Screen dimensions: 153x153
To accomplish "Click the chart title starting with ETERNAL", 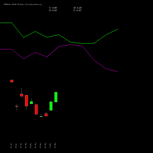I will coord(23,4).
